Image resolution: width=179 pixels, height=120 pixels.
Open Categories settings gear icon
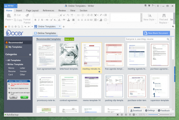point(30,55)
